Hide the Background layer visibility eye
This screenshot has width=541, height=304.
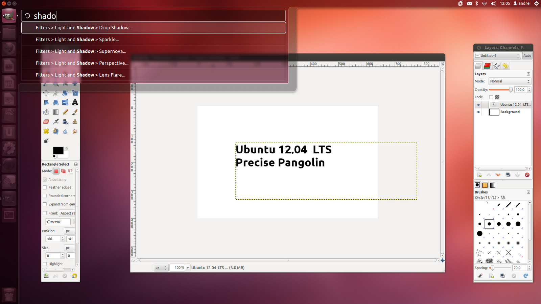[478, 112]
